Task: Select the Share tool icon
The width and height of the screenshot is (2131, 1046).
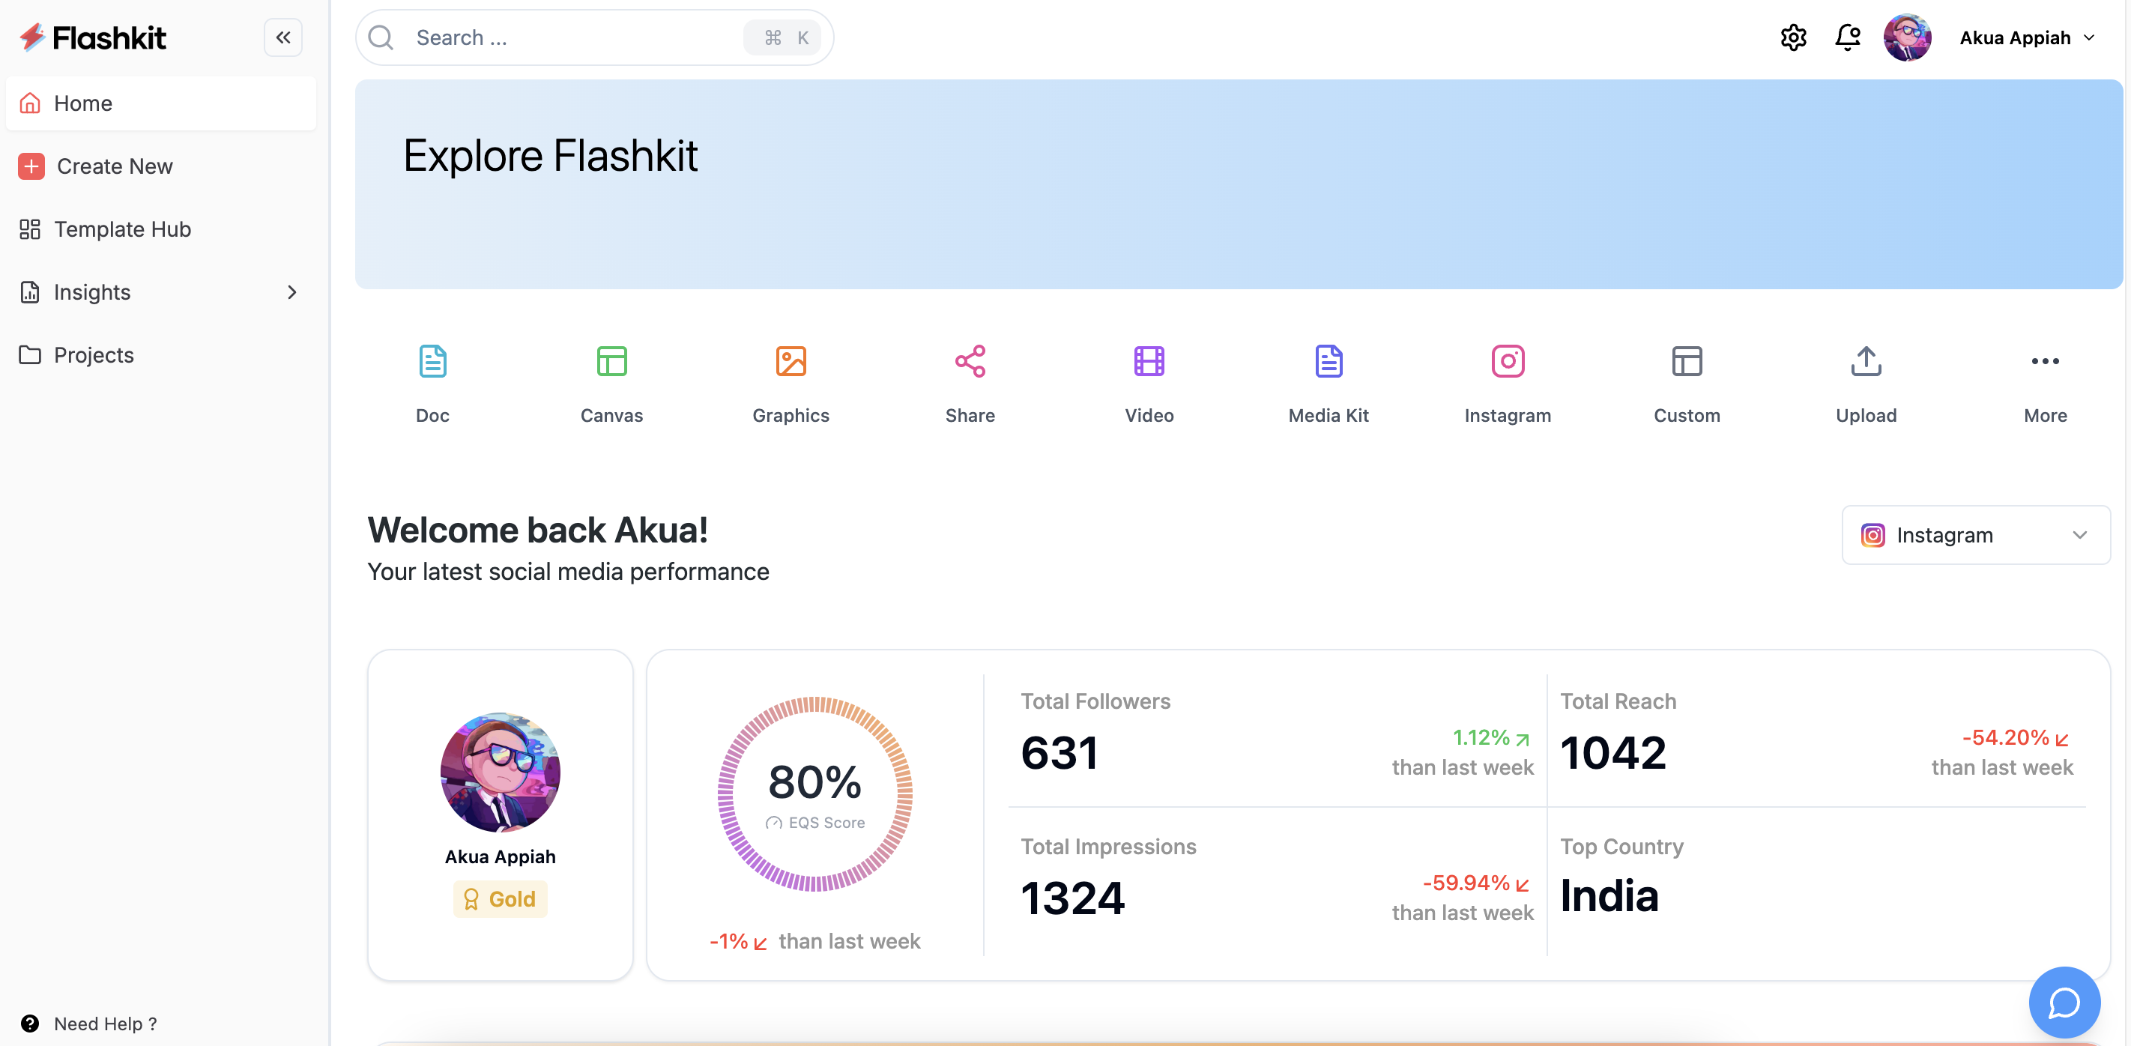Action: (970, 362)
